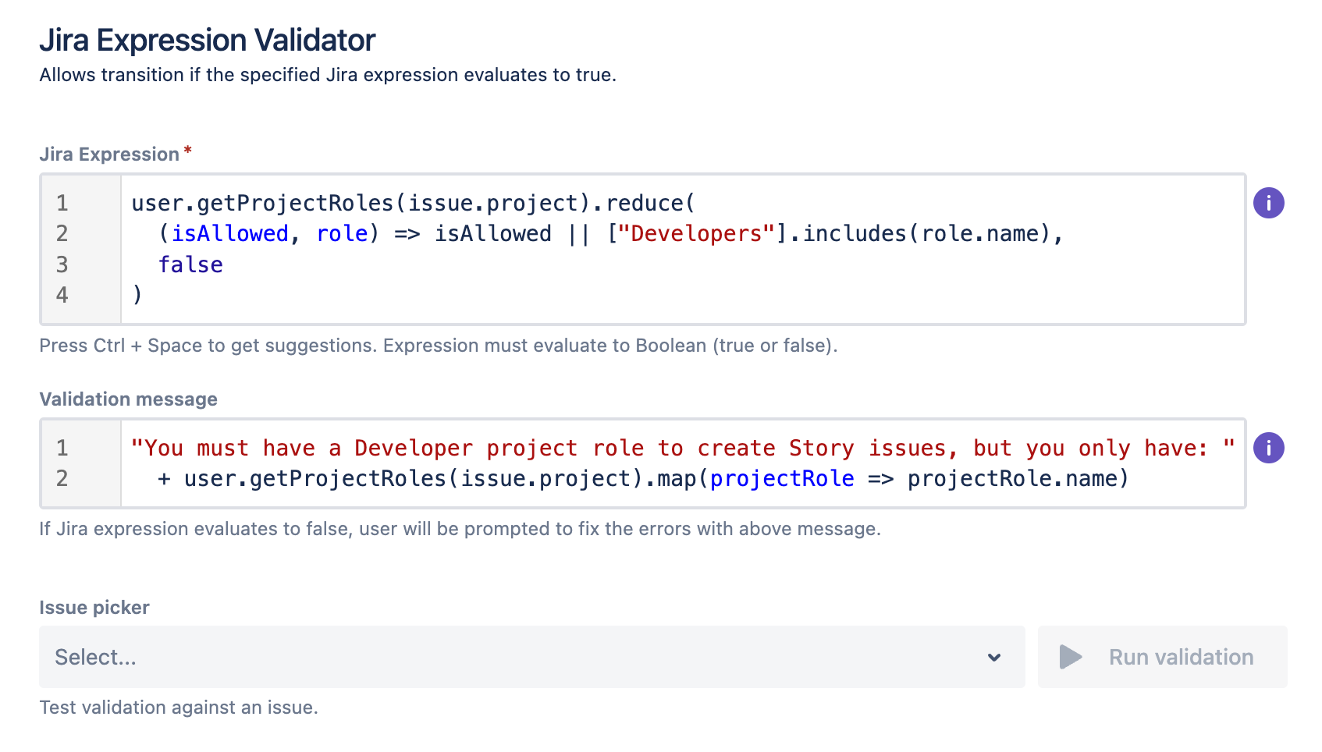The width and height of the screenshot is (1322, 752).
Task: Click the Issue picker field label
Action: click(x=94, y=608)
